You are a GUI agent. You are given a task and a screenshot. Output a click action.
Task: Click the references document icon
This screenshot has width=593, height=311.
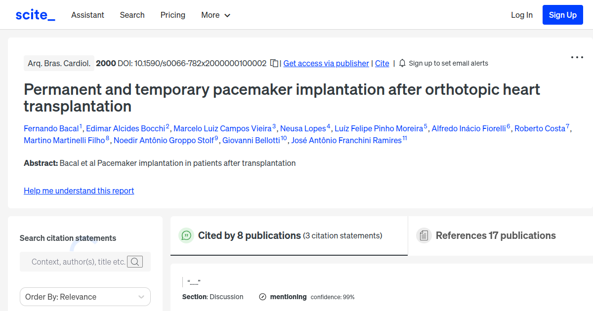(x=424, y=235)
